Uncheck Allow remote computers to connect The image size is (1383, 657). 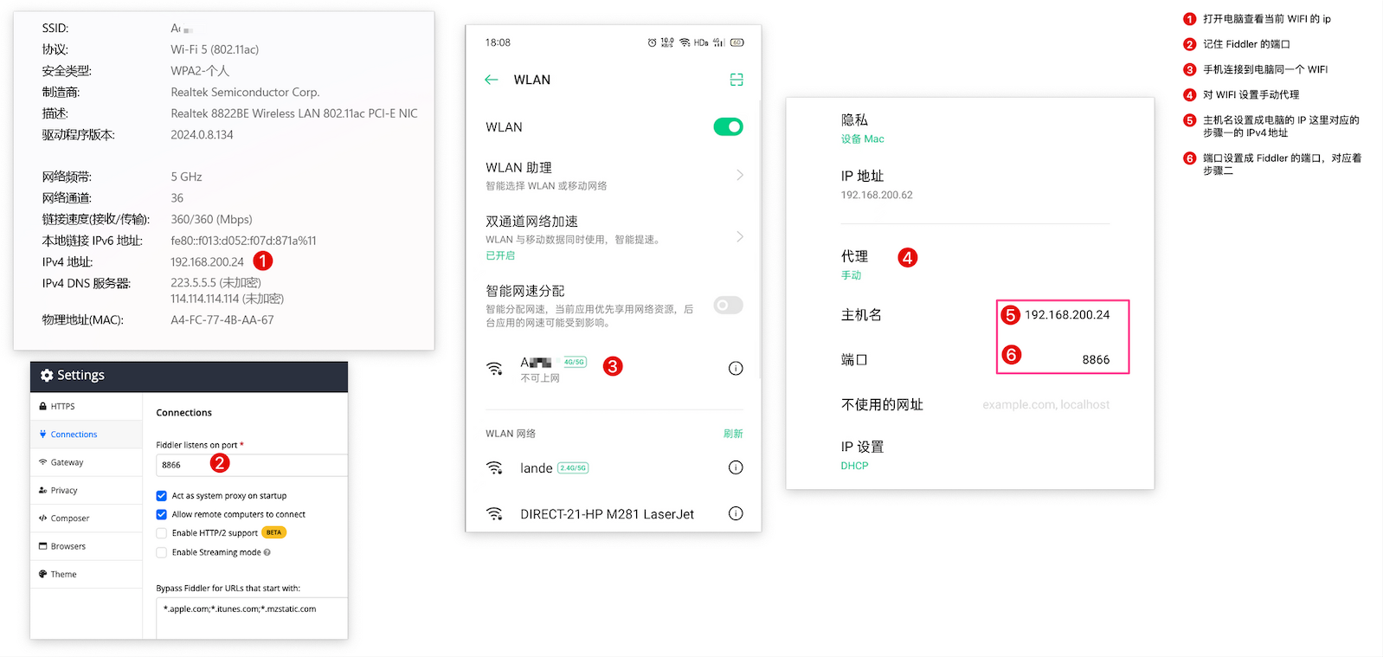(162, 514)
